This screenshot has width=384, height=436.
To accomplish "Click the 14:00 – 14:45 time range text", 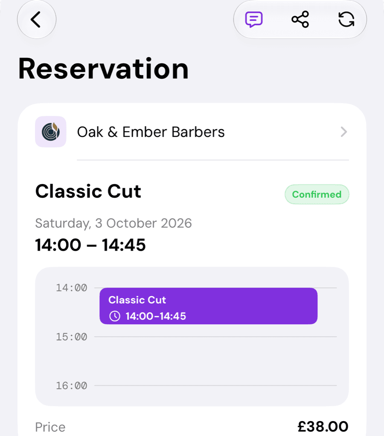I will click(90, 245).
